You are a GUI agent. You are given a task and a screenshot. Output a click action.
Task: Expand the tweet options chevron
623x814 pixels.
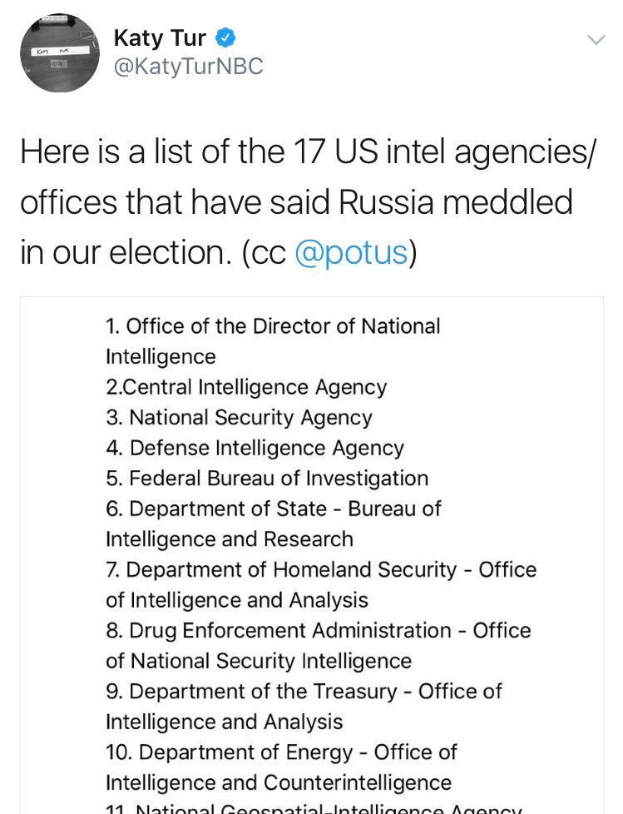click(596, 40)
